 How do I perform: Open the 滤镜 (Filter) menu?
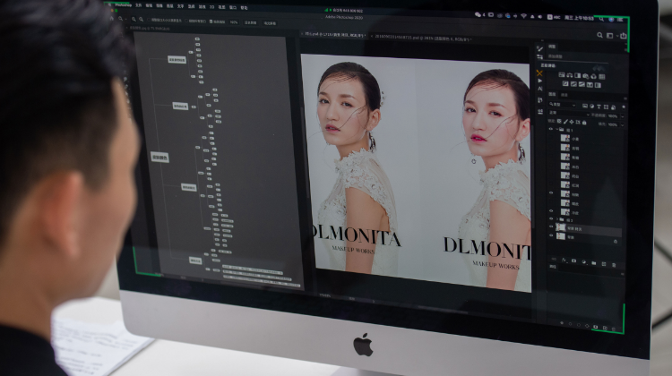click(x=202, y=7)
